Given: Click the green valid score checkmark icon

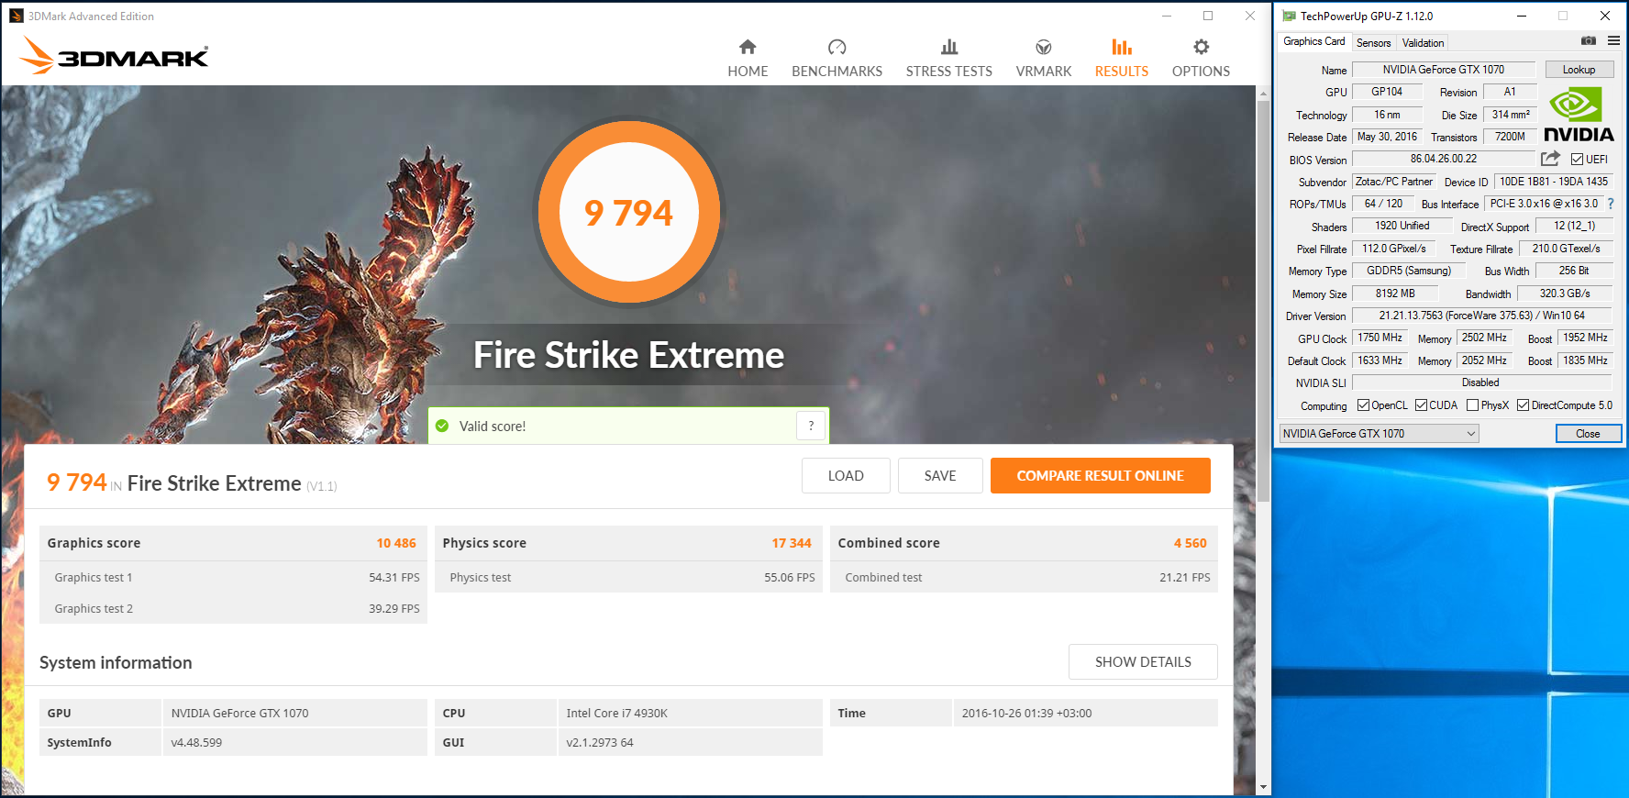Looking at the screenshot, I should [x=442, y=426].
